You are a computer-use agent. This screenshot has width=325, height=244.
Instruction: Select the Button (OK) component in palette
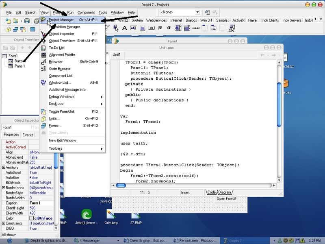click(x=151, y=28)
